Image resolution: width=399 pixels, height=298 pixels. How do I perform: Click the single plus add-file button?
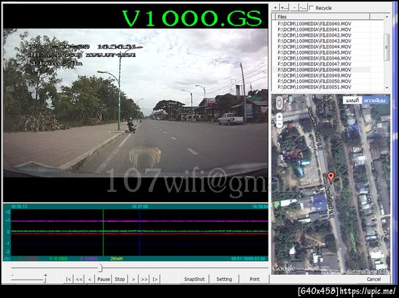[275, 8]
